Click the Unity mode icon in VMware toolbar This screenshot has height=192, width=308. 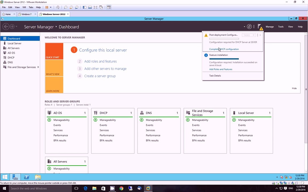coord(101,7)
